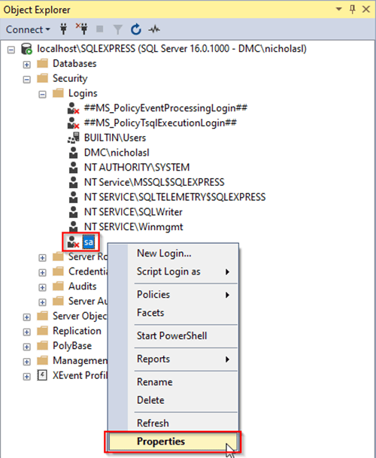Click the Databases folder icon
Viewport: 376px width, 458px height.
[x=42, y=63]
